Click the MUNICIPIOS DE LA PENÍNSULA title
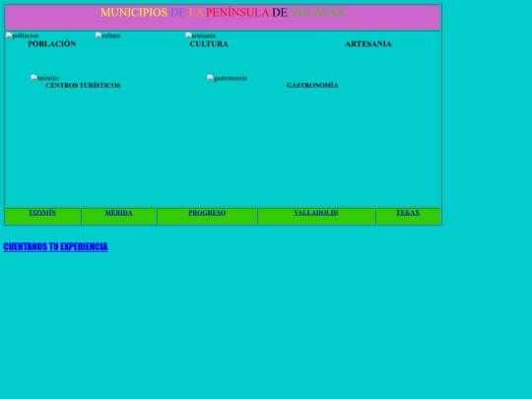Viewport: 532px width, 399px height. (x=223, y=13)
